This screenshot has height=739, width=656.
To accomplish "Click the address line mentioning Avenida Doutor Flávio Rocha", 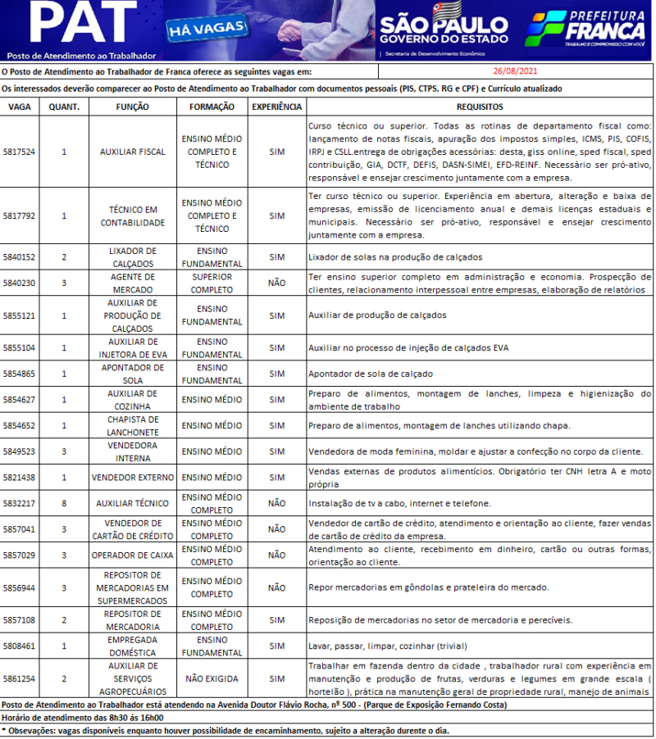I will coord(254,705).
